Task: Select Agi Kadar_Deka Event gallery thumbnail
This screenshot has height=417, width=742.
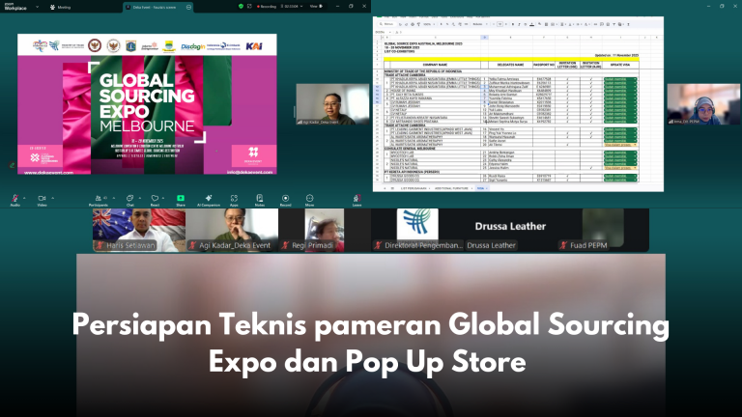Action: (x=232, y=230)
